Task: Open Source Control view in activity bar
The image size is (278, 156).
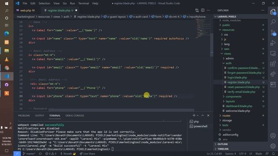Action: coord(273,33)
